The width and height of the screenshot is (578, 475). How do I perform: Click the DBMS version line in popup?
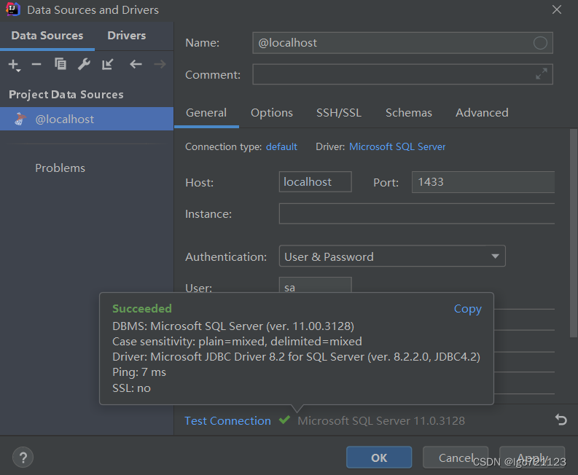[233, 326]
